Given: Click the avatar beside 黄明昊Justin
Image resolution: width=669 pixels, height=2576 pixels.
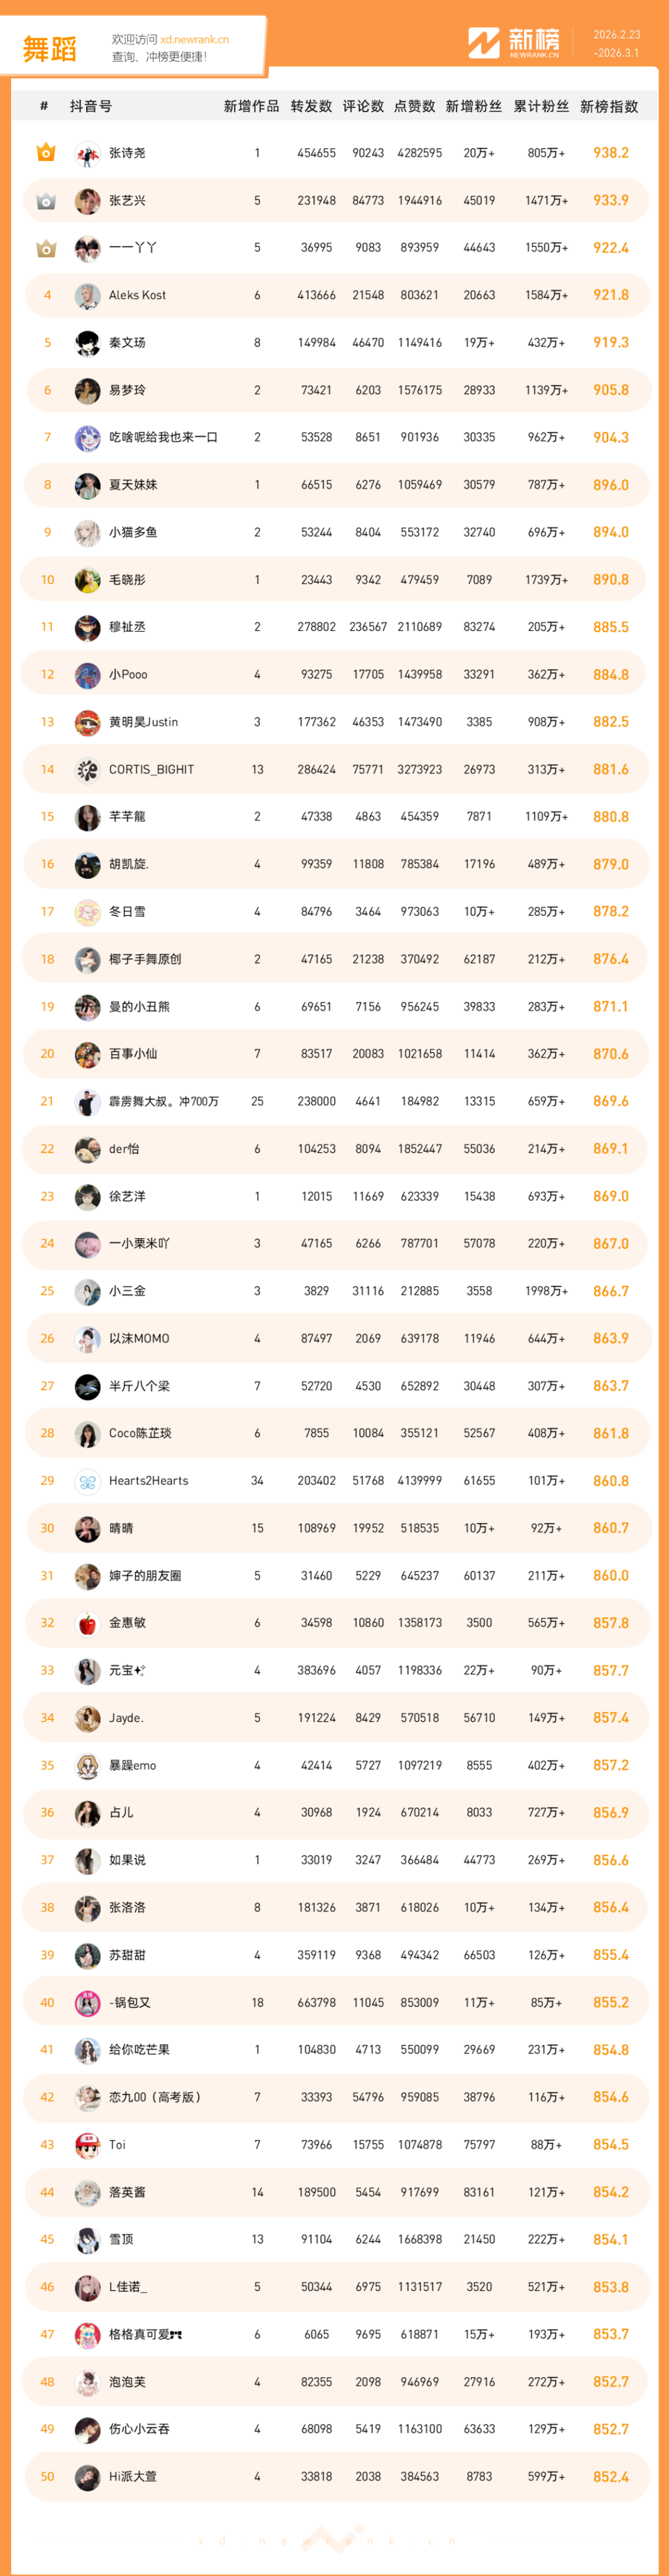Looking at the screenshot, I should click(x=87, y=722).
